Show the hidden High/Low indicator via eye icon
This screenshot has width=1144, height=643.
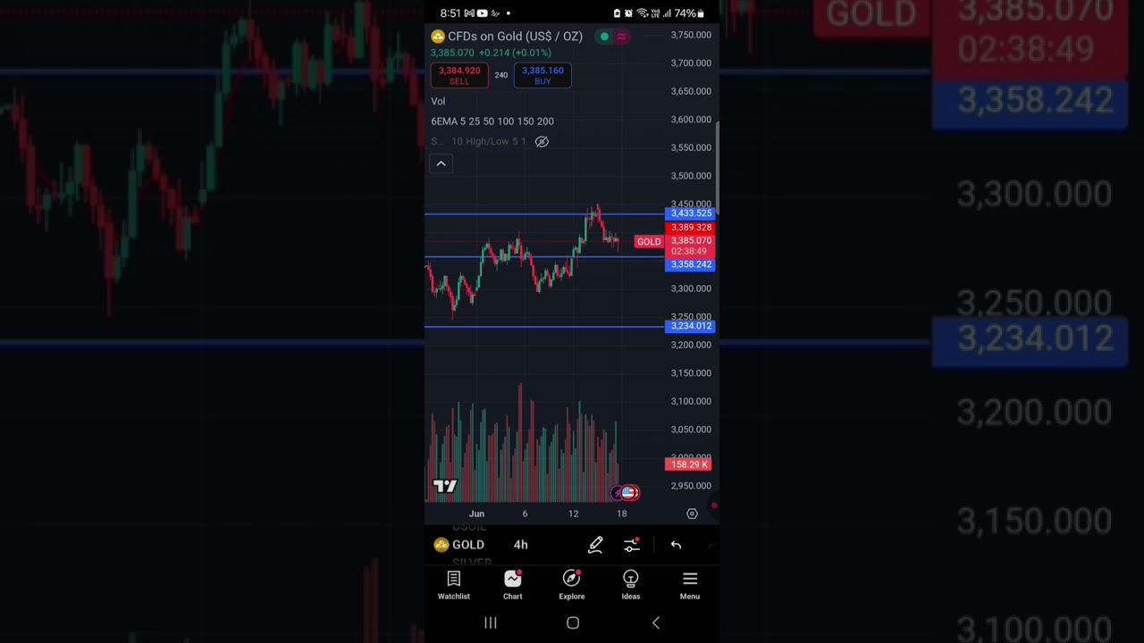pyautogui.click(x=542, y=141)
